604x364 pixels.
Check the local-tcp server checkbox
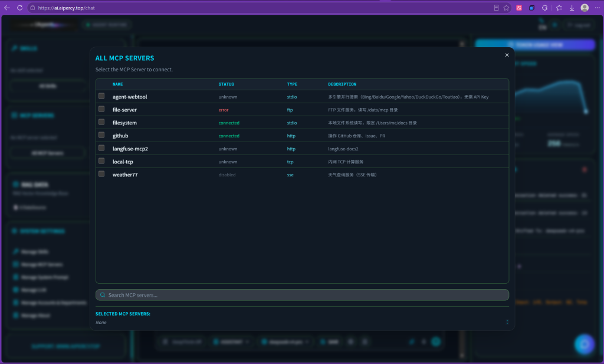click(101, 160)
